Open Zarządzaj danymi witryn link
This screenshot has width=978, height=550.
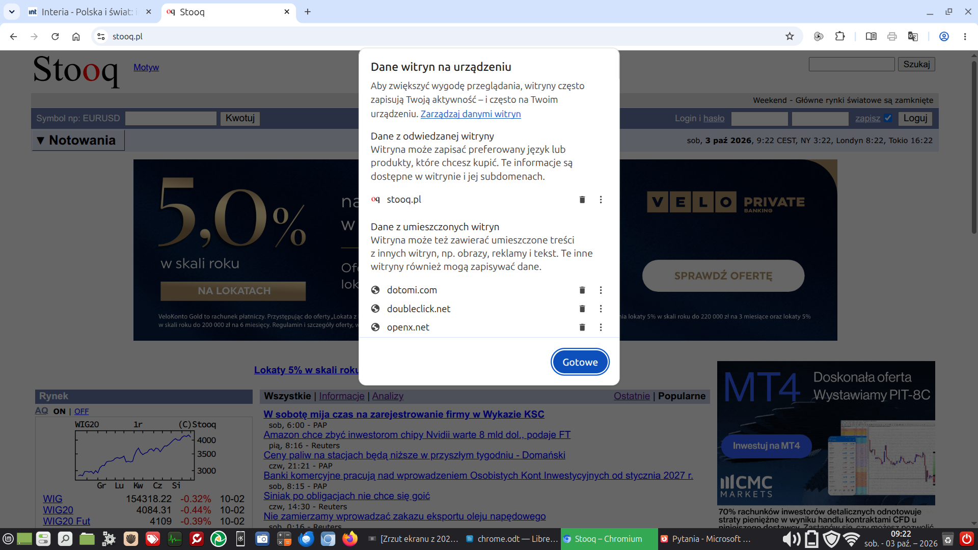tap(471, 114)
